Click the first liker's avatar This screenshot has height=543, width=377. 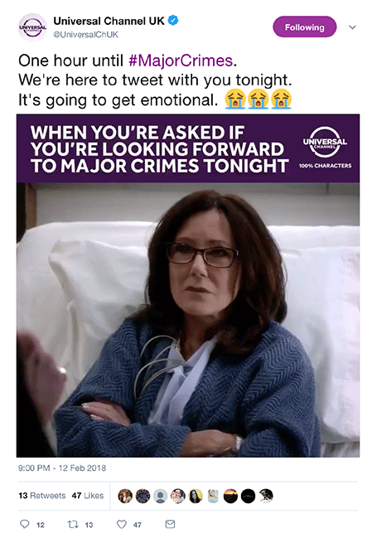125,496
